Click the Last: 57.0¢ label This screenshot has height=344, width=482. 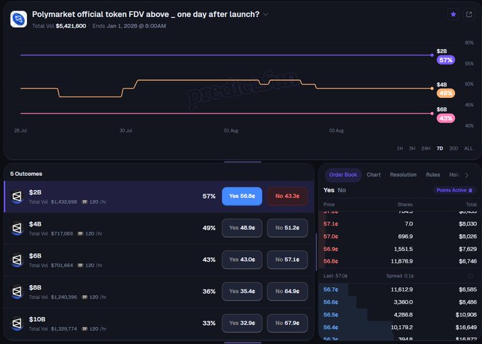(x=335, y=276)
